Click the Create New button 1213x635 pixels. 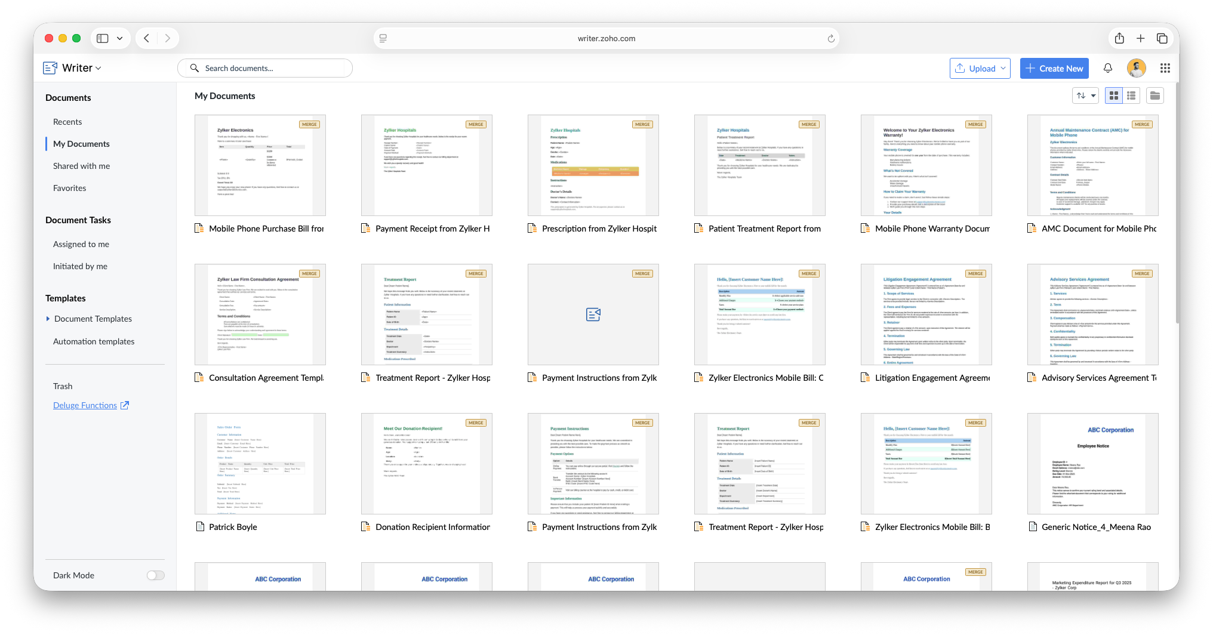tap(1054, 69)
